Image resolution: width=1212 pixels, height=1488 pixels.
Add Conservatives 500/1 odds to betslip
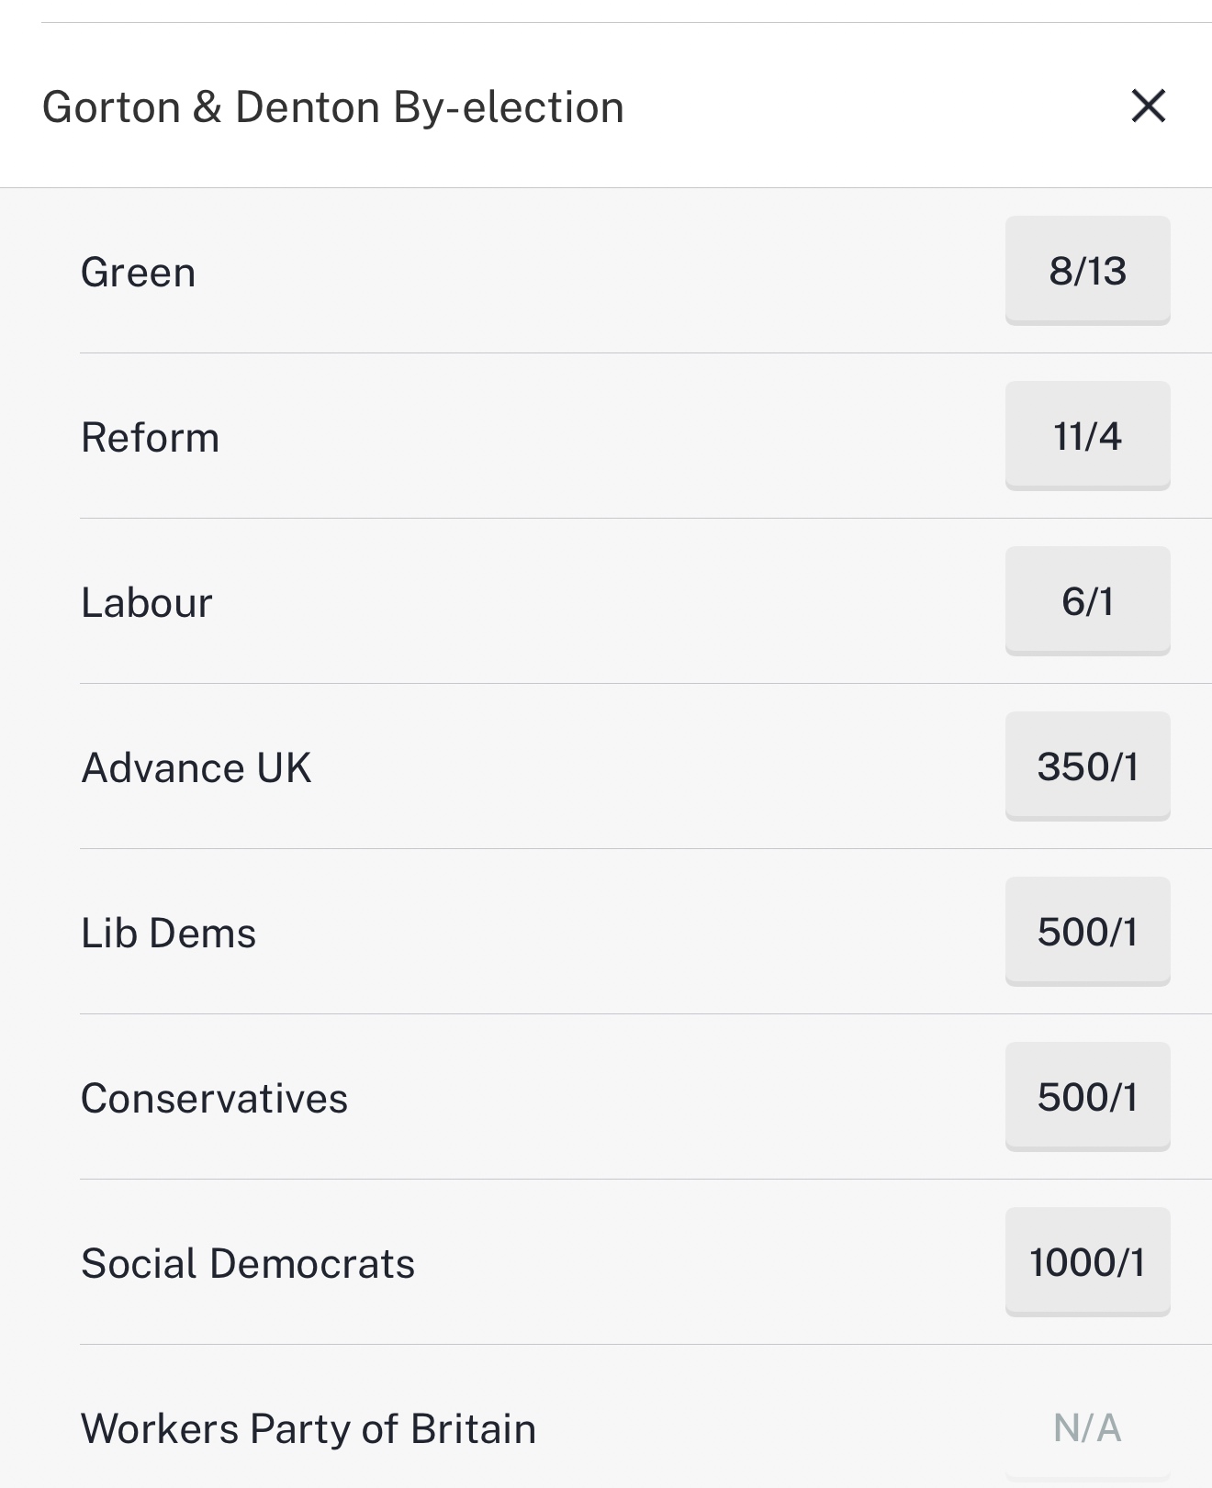click(1087, 1097)
